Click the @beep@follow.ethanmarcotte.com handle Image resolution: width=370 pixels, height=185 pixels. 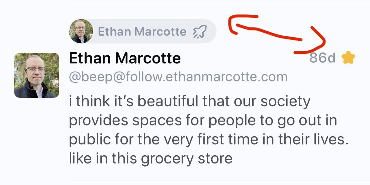point(178,77)
